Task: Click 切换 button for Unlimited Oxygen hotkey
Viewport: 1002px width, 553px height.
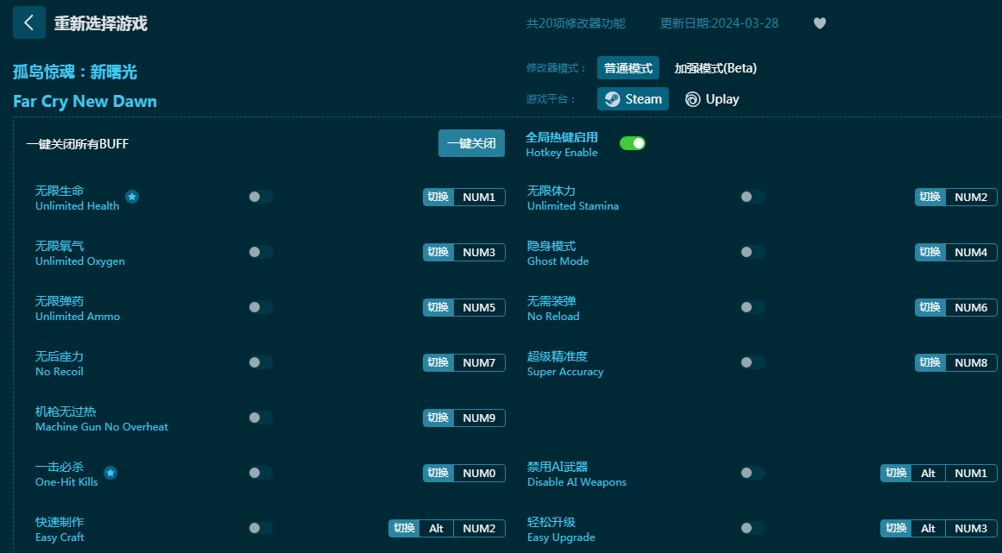Action: [x=438, y=252]
